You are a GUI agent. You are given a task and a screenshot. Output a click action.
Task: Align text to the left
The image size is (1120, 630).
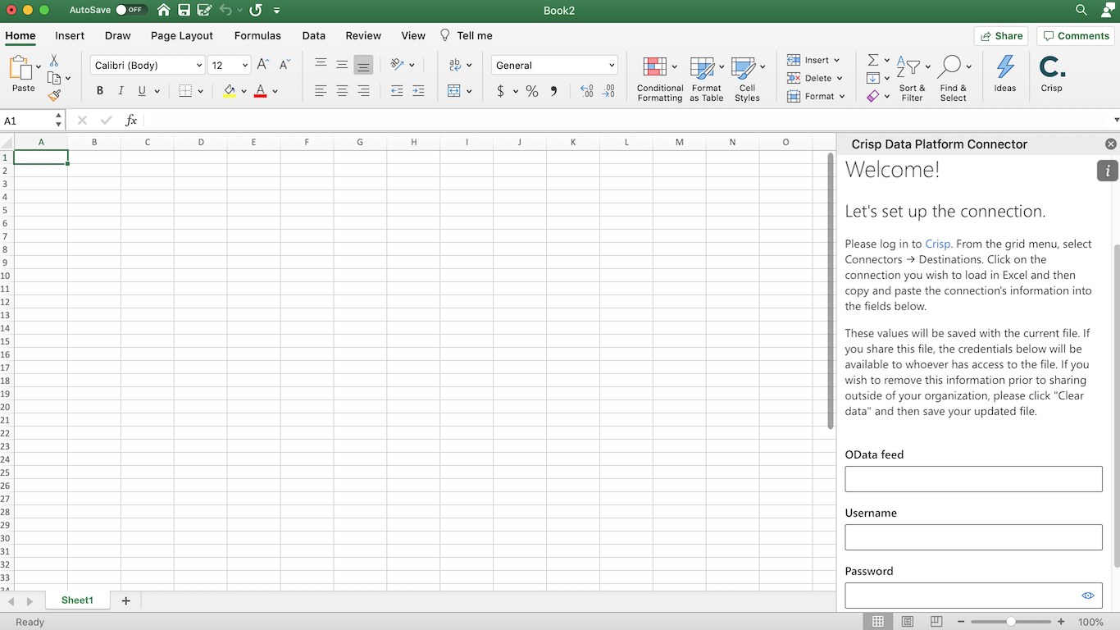coord(321,91)
